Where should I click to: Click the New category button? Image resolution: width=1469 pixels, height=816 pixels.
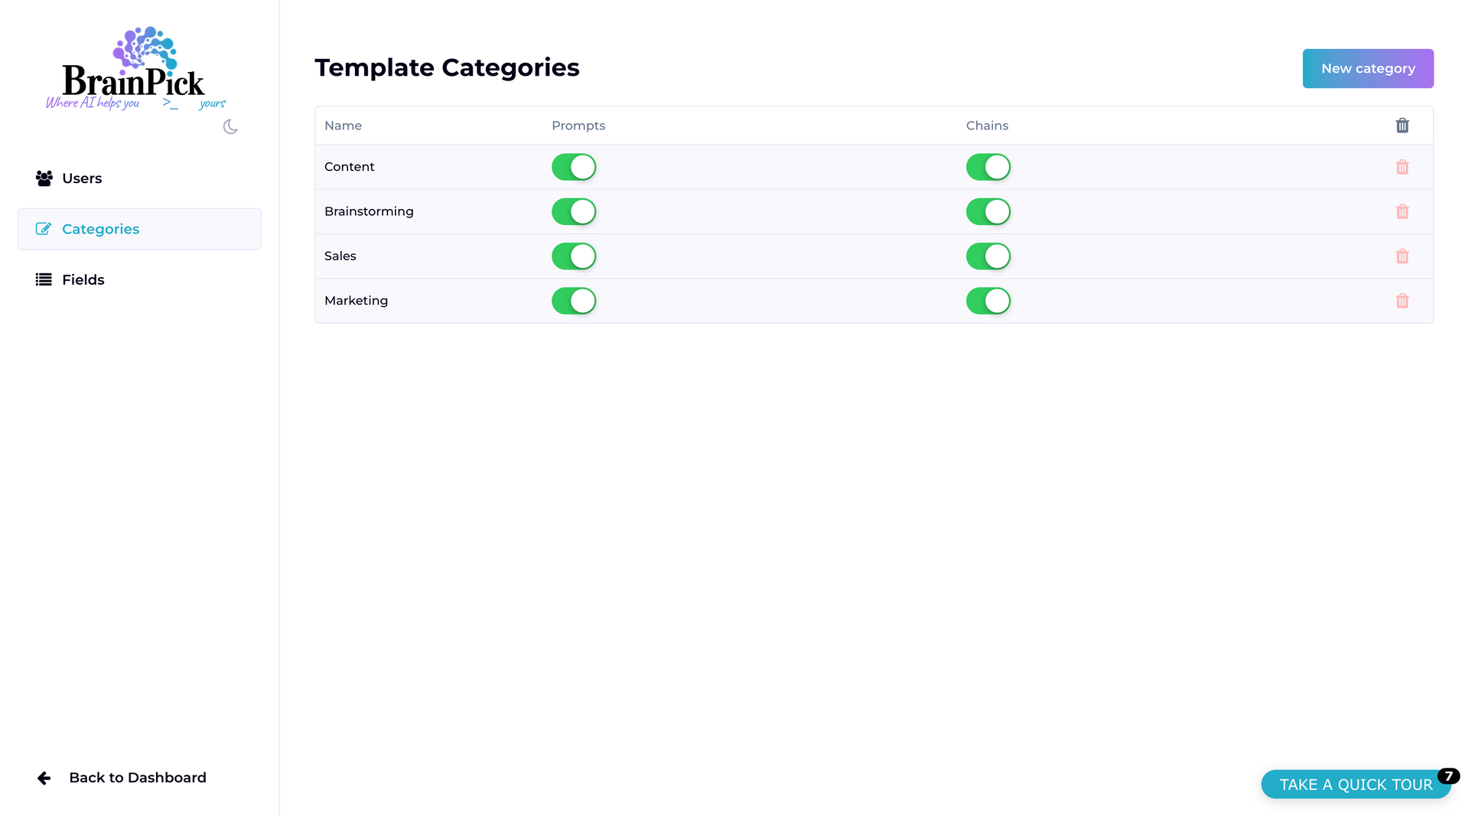pos(1367,69)
